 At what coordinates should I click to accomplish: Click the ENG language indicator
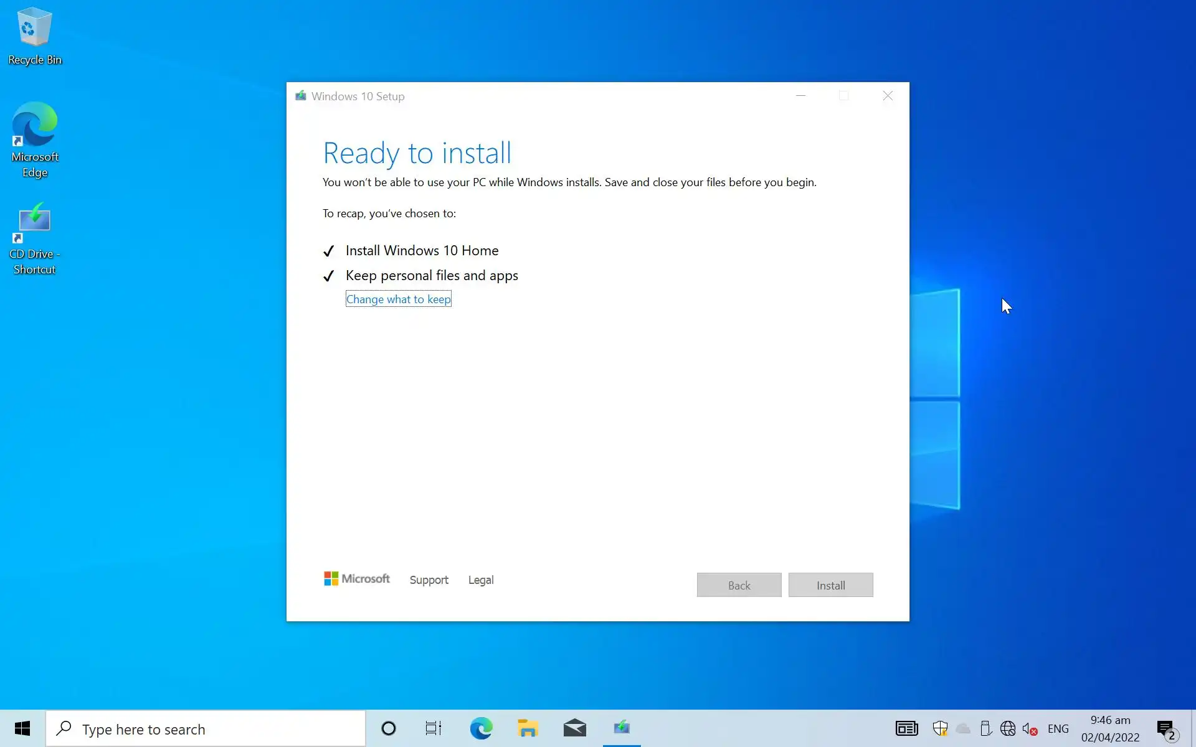1058,729
